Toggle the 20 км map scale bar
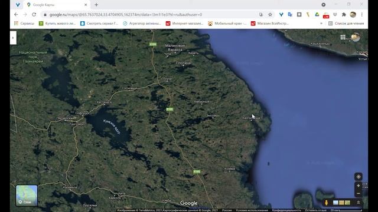The width and height of the screenshot is (378, 212). (x=346, y=210)
